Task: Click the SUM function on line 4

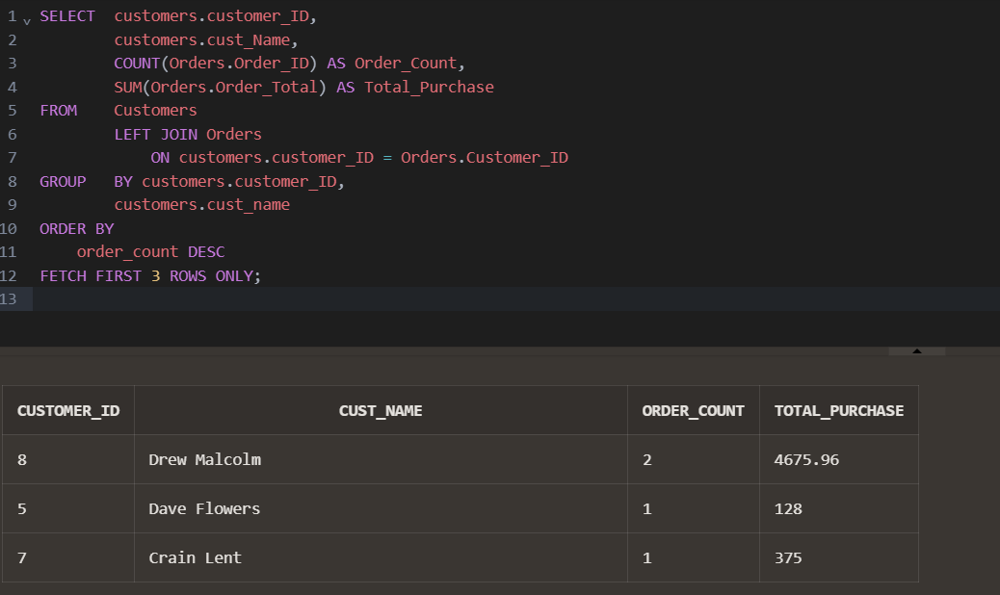Action: (x=127, y=87)
